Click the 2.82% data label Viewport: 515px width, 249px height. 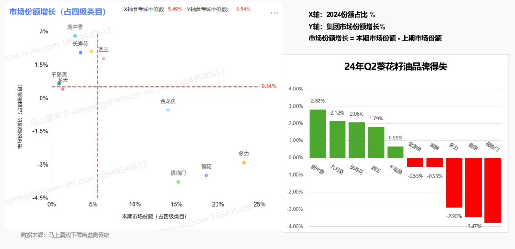[318, 101]
